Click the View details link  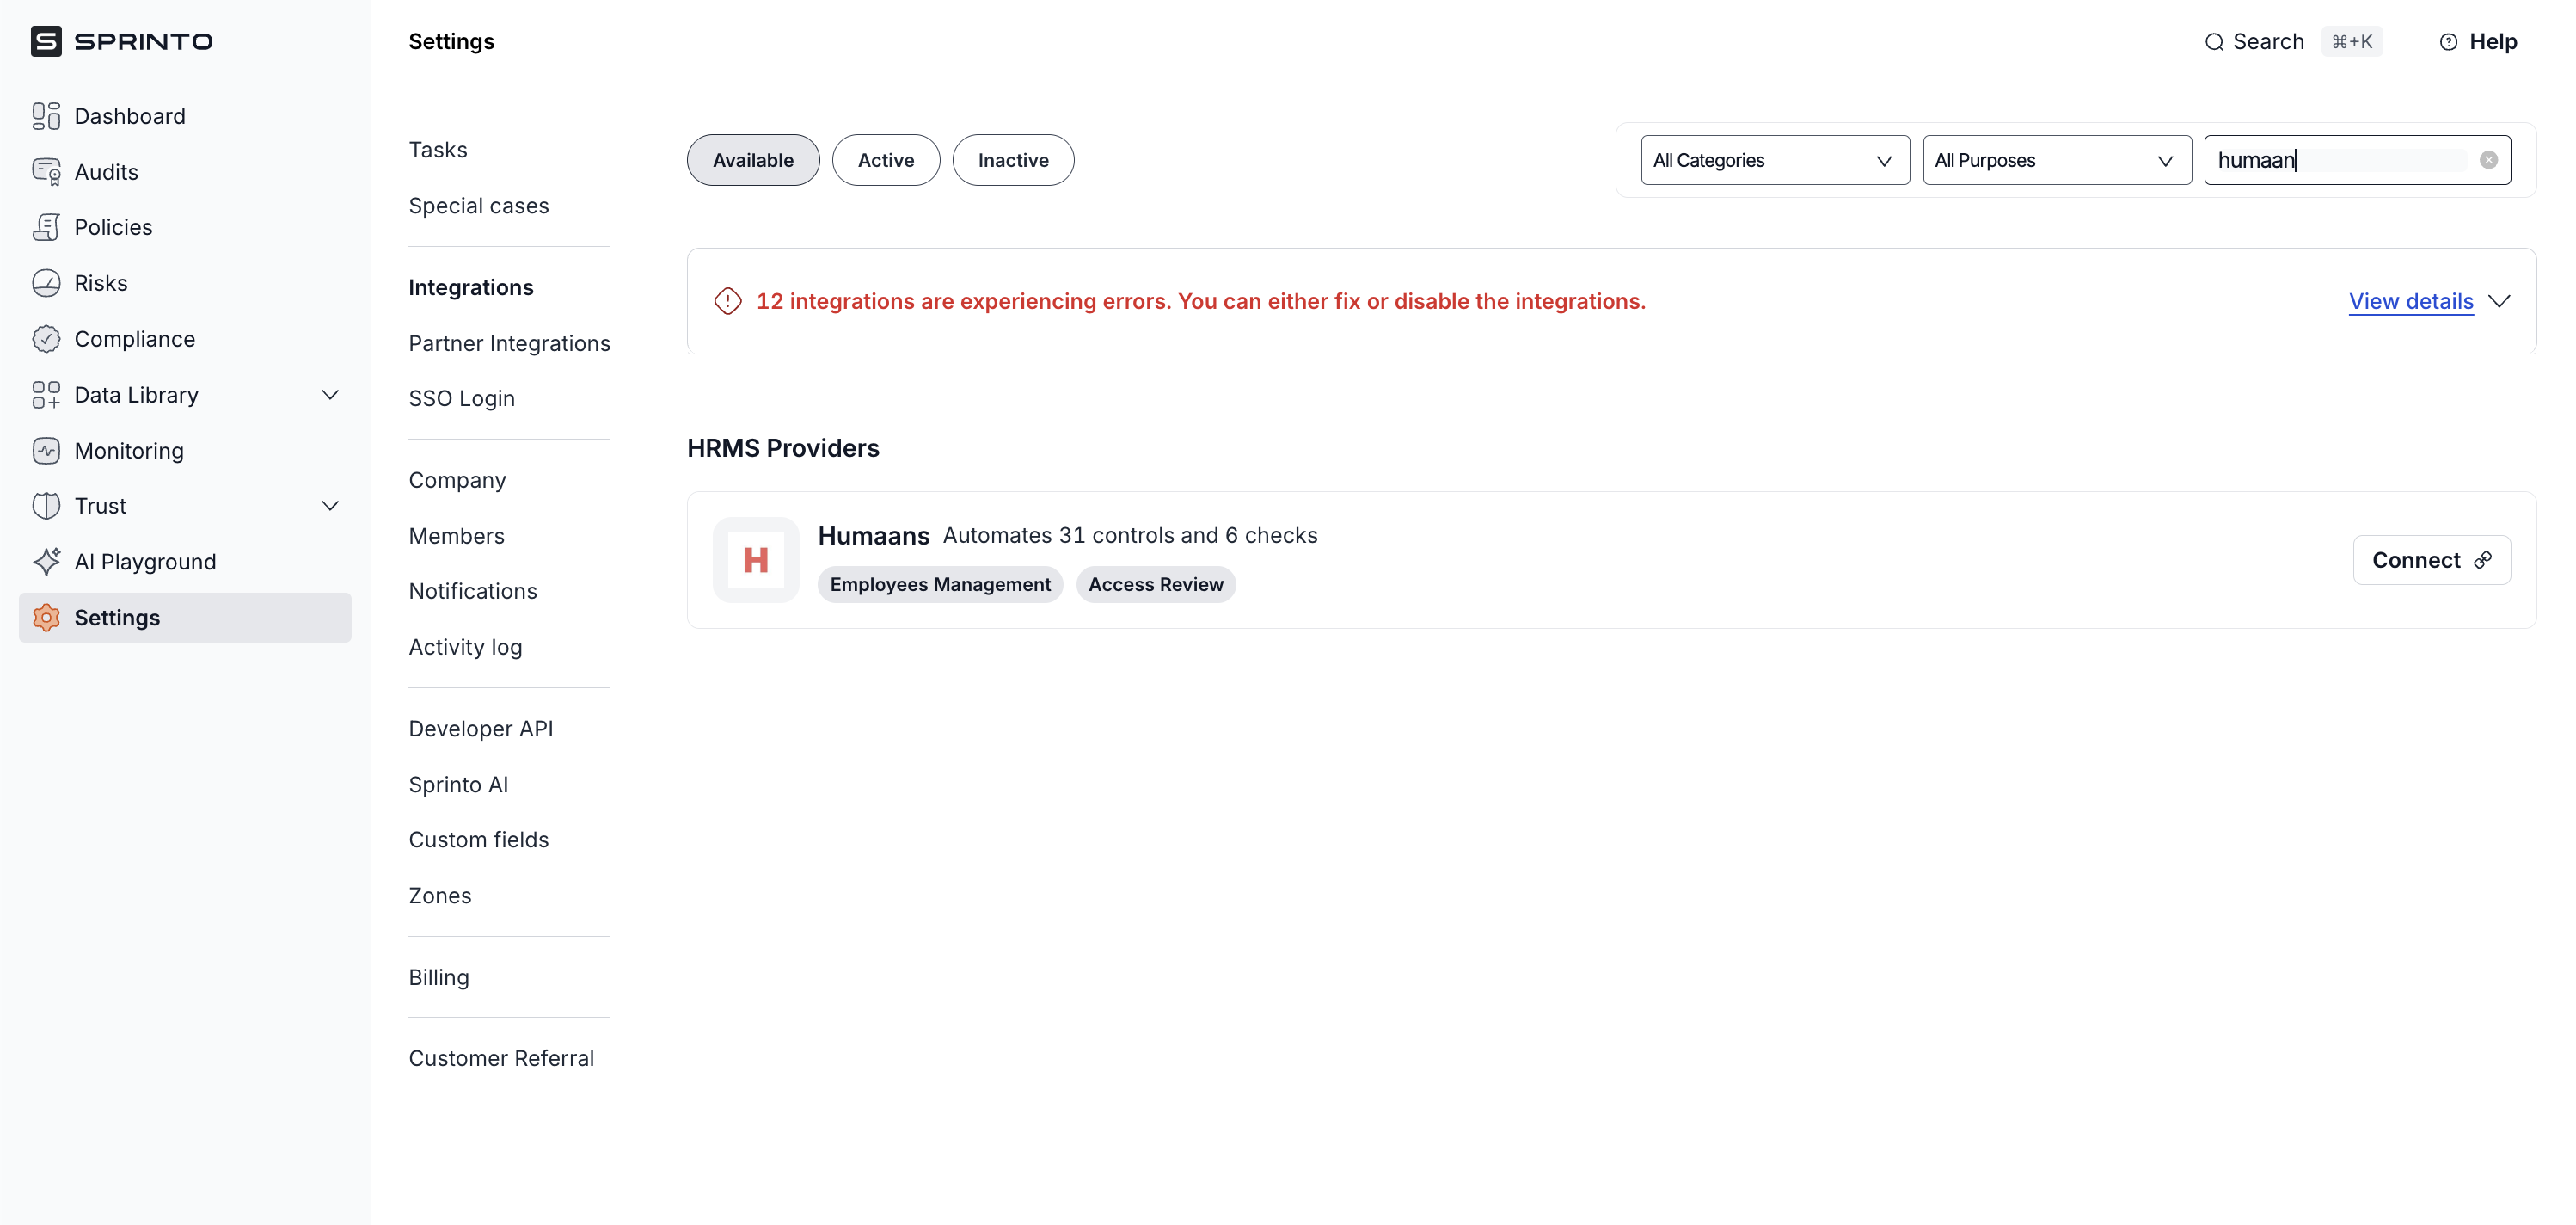point(2410,301)
